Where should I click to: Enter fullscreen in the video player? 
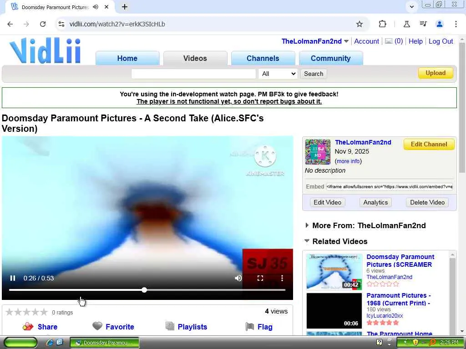tap(260, 278)
